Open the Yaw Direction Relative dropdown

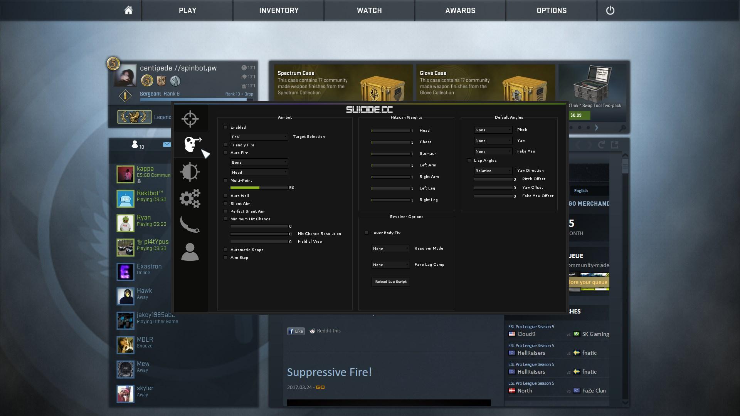pyautogui.click(x=493, y=171)
